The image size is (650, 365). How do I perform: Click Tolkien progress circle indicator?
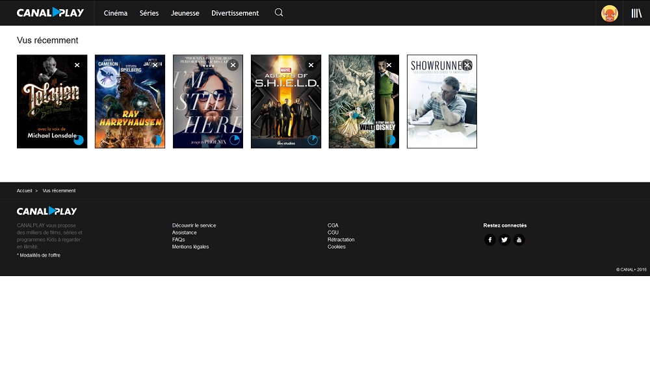click(x=79, y=140)
